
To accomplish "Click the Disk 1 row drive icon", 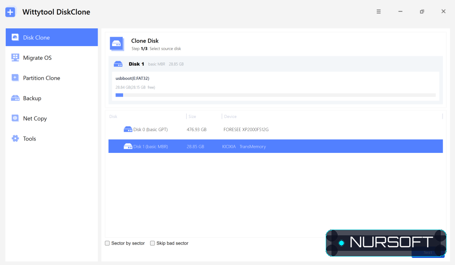I will point(128,146).
